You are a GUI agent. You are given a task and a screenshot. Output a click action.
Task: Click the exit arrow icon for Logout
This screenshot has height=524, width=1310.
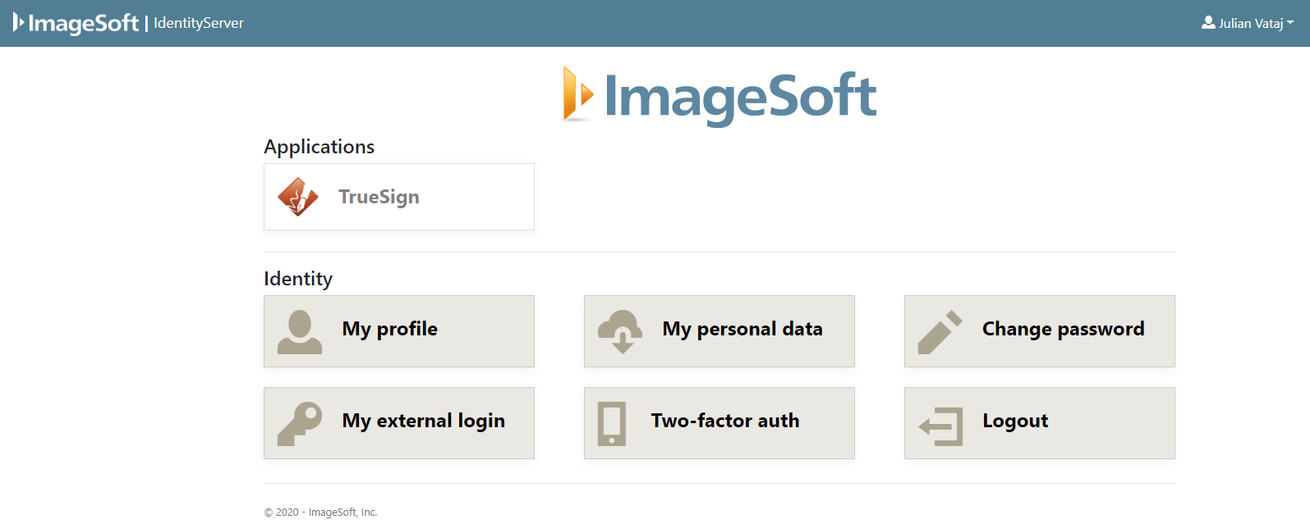[940, 426]
